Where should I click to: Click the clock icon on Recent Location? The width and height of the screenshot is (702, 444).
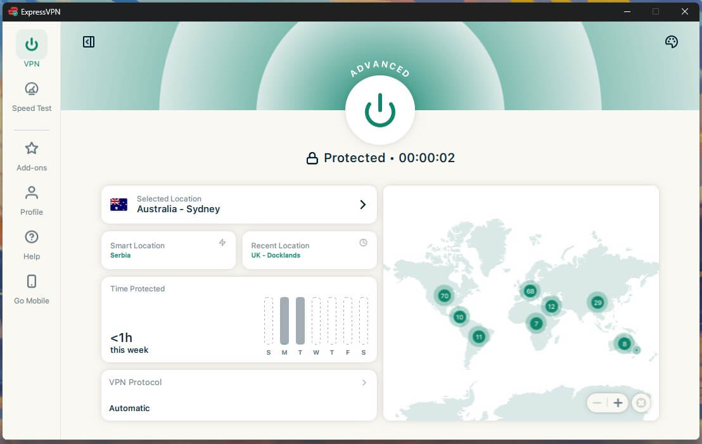pyautogui.click(x=363, y=243)
